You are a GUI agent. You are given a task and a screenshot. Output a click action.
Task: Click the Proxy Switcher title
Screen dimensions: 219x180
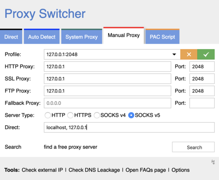pyautogui.click(x=45, y=14)
